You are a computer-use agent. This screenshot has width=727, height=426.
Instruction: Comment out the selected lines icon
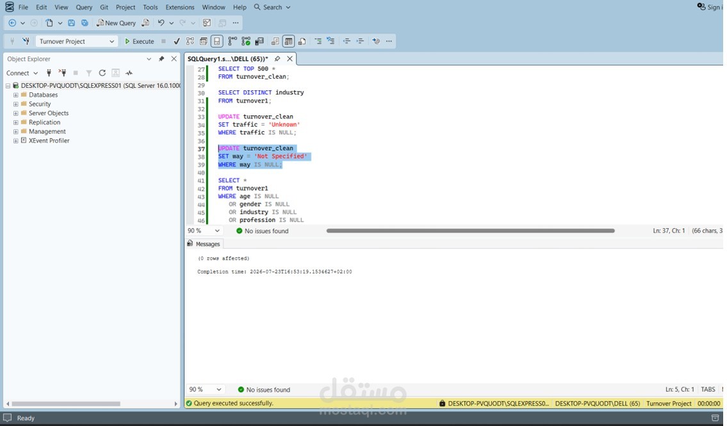pyautogui.click(x=318, y=41)
